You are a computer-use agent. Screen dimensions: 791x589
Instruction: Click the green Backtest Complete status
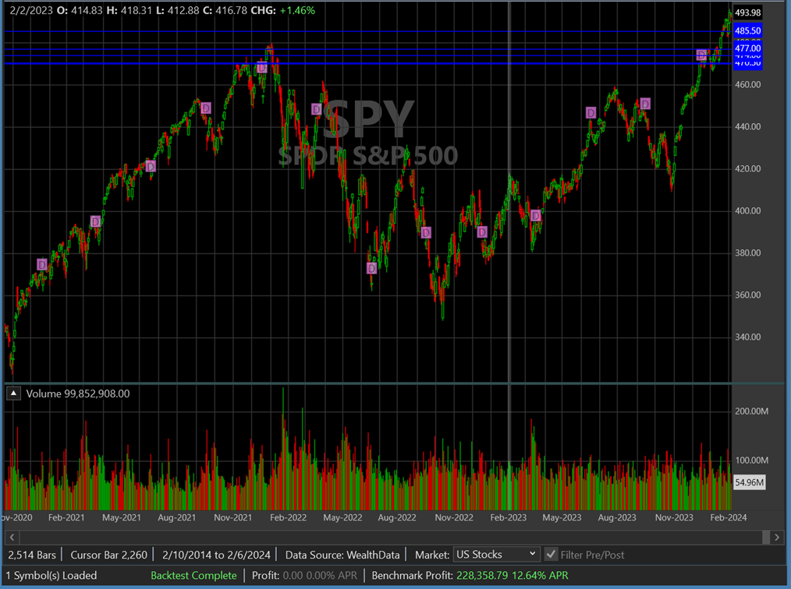(193, 576)
